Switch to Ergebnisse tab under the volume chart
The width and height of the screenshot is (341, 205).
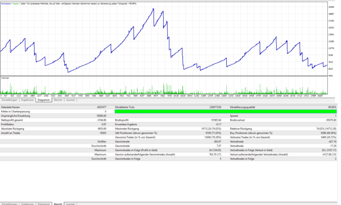coord(27,100)
